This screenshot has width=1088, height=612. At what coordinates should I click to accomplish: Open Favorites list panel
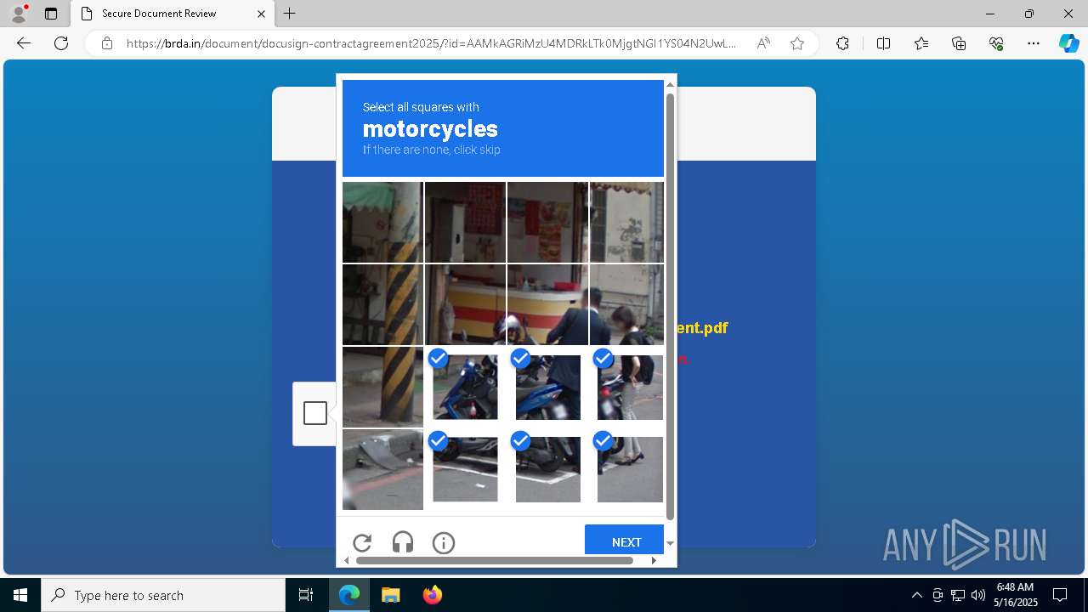point(921,43)
